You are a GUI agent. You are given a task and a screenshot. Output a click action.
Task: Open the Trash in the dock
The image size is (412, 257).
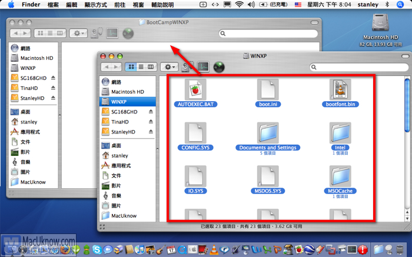coord(400,249)
